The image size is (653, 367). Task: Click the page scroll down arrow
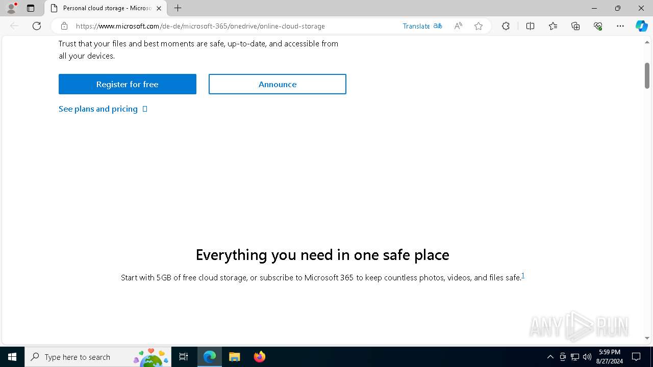click(647, 338)
